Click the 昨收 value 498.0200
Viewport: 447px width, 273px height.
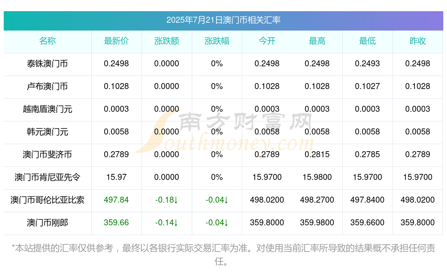coord(418,200)
